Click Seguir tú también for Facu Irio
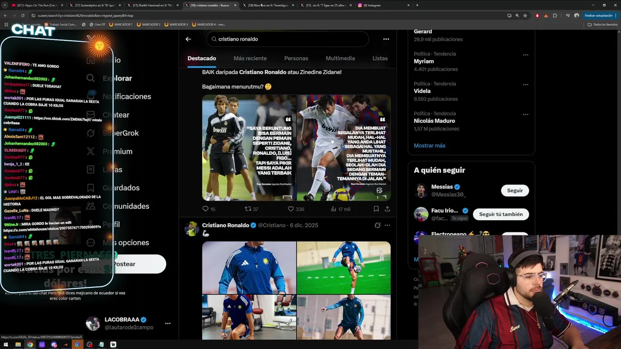This screenshot has height=349, width=621. tap(501, 214)
